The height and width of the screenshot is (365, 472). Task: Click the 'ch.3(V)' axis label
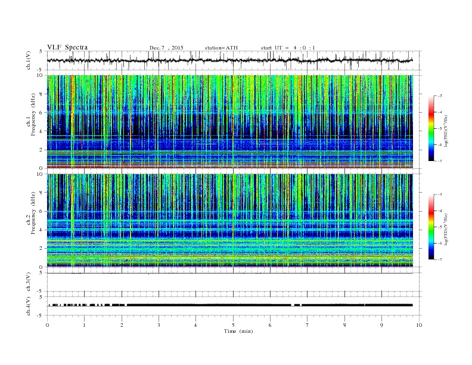pos(29,282)
